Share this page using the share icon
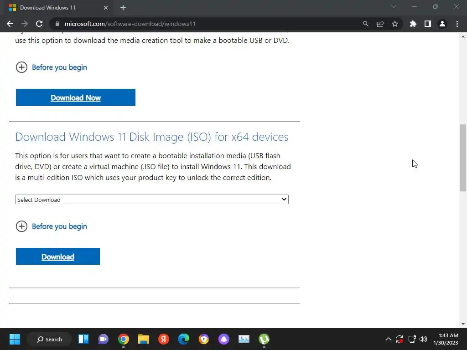This screenshot has height=350, width=467. [x=380, y=24]
